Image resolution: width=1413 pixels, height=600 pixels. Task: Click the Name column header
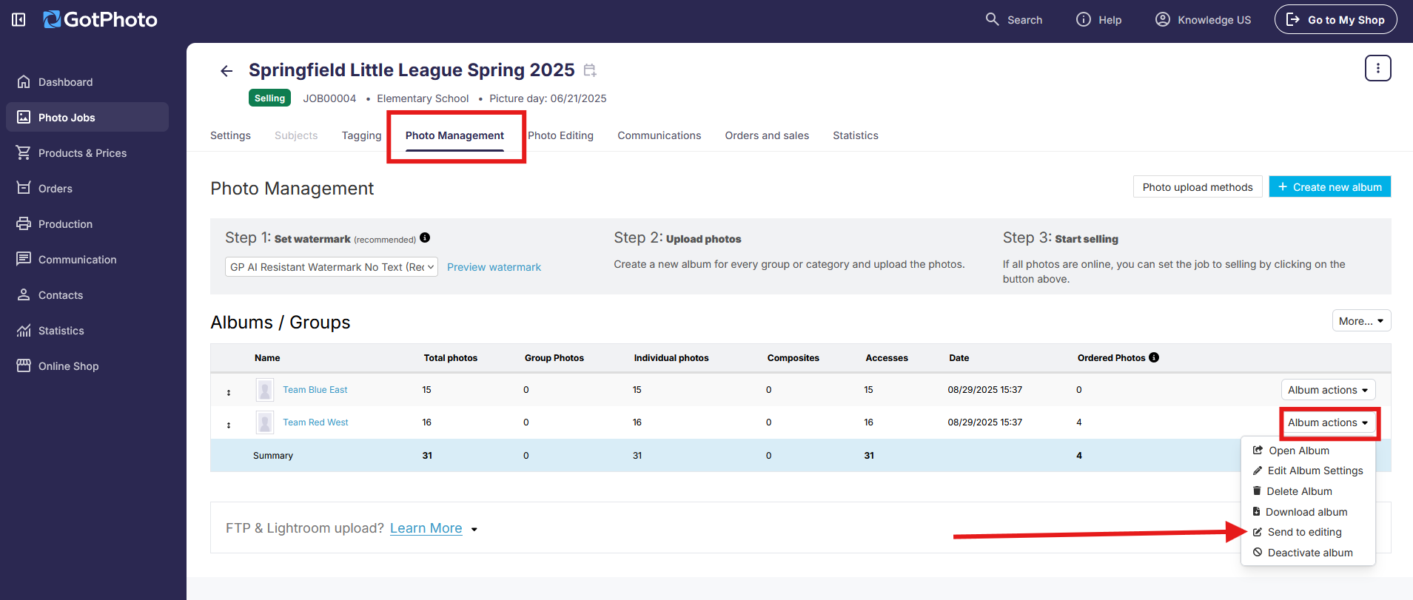(x=267, y=358)
